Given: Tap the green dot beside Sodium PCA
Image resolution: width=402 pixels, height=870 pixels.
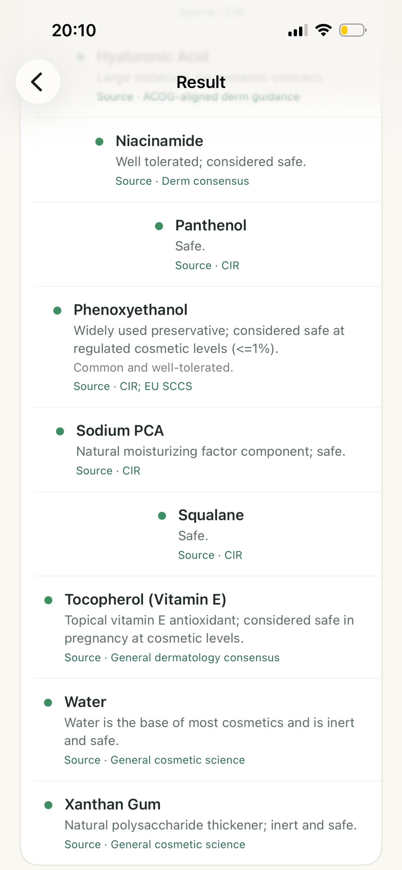Looking at the screenshot, I should pos(60,431).
